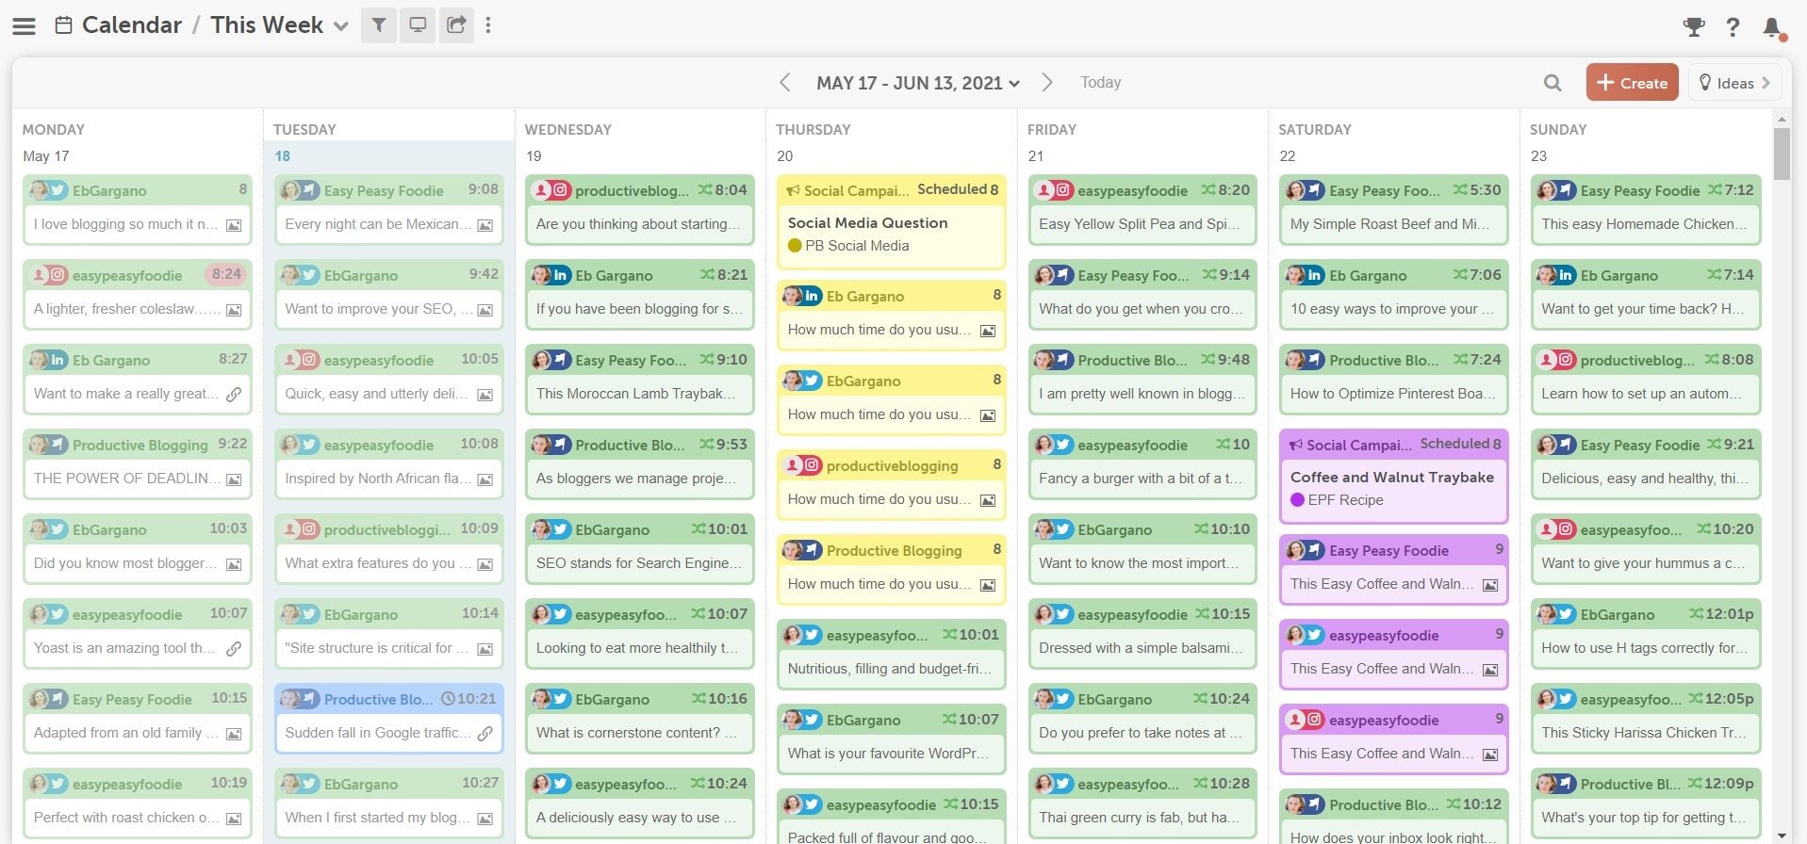Click link icon on 'Sudden fall in Google traffic' post
The image size is (1807, 844).
[485, 734]
